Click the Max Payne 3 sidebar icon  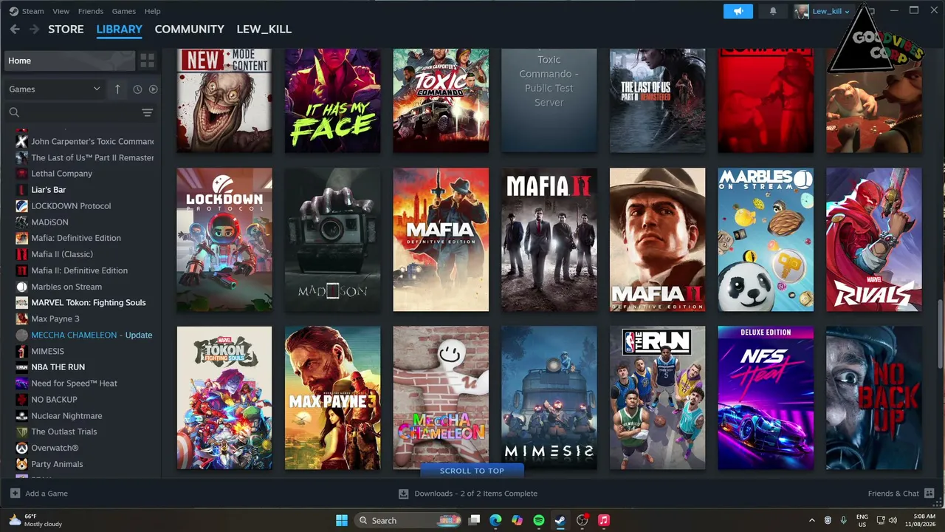pos(22,318)
